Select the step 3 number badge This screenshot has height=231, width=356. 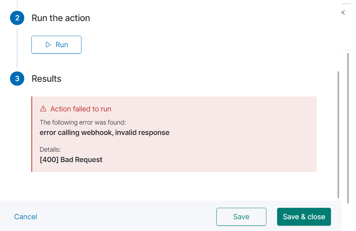click(x=17, y=79)
